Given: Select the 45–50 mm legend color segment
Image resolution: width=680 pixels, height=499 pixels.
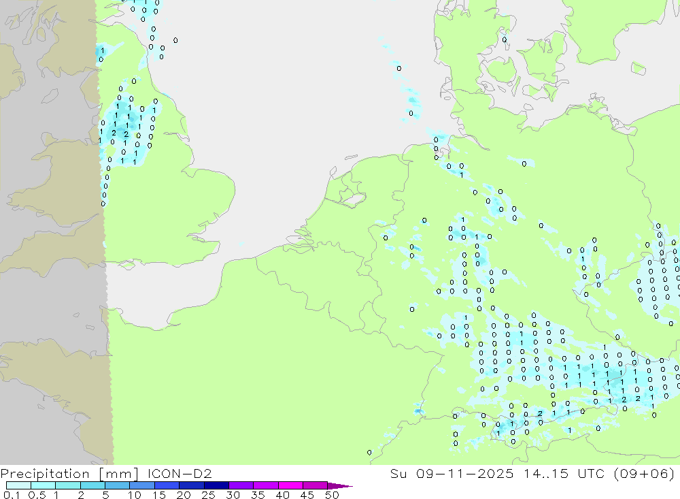Looking at the screenshot, I should point(315,485).
